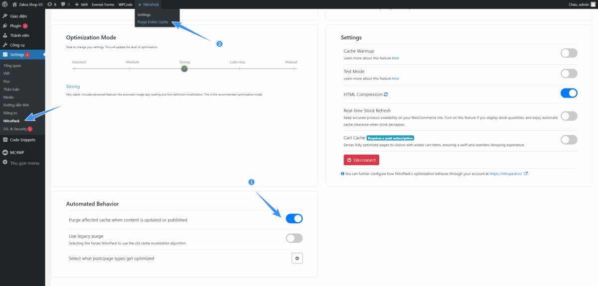Open Cache Warmup 'here' link

pos(395,58)
